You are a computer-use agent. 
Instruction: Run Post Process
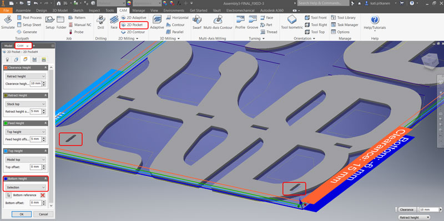29,18
